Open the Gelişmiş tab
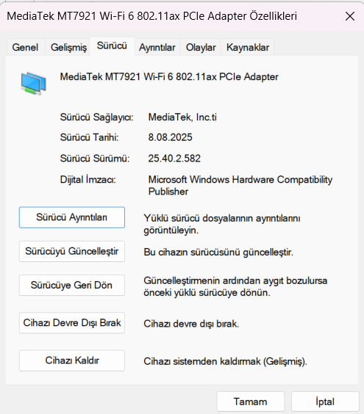This screenshot has width=364, height=414. pyautogui.click(x=68, y=47)
